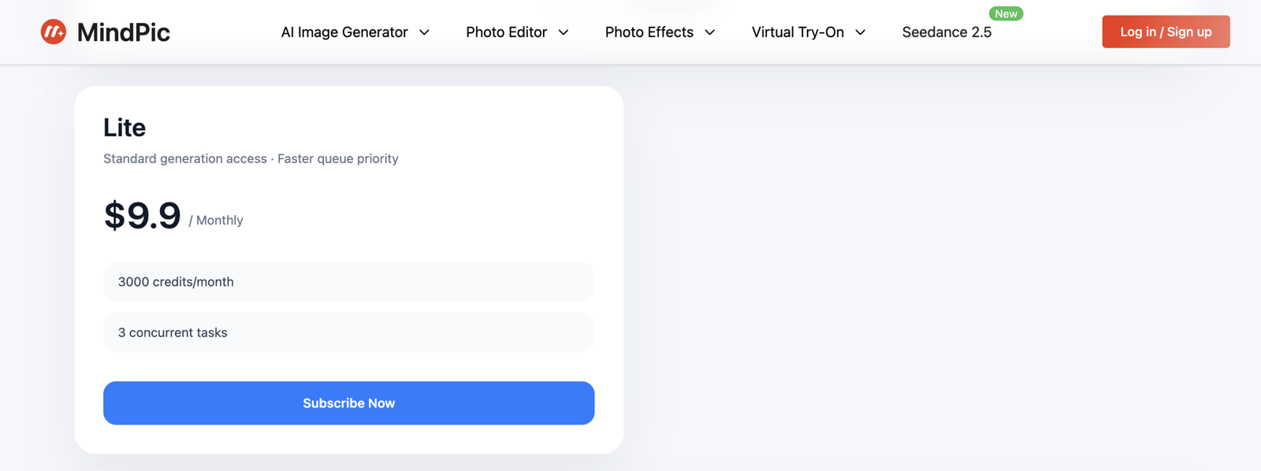Open the Virtual Try-On menu
Image resolution: width=1261 pixels, height=471 pixels.
pos(798,32)
